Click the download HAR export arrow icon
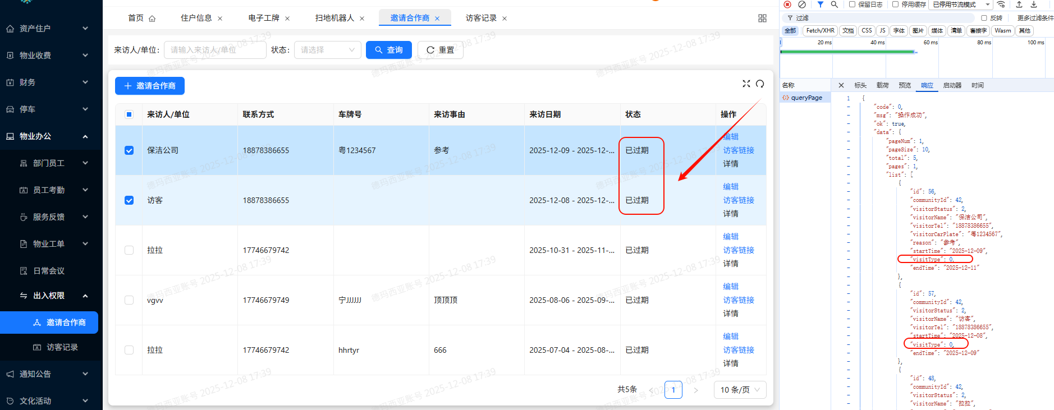Viewport: 1054px width, 410px height. (1034, 4)
